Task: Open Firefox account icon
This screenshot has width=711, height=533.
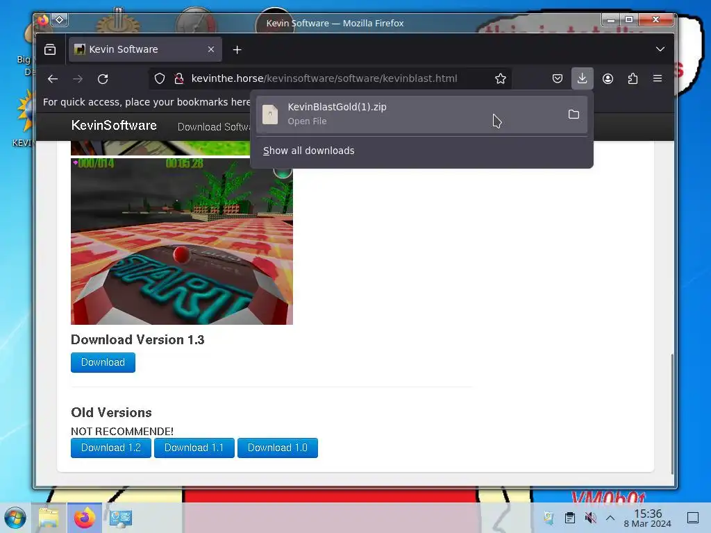Action: pyautogui.click(x=608, y=79)
